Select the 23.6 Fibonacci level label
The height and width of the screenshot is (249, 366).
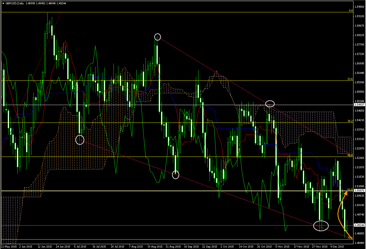point(350,79)
